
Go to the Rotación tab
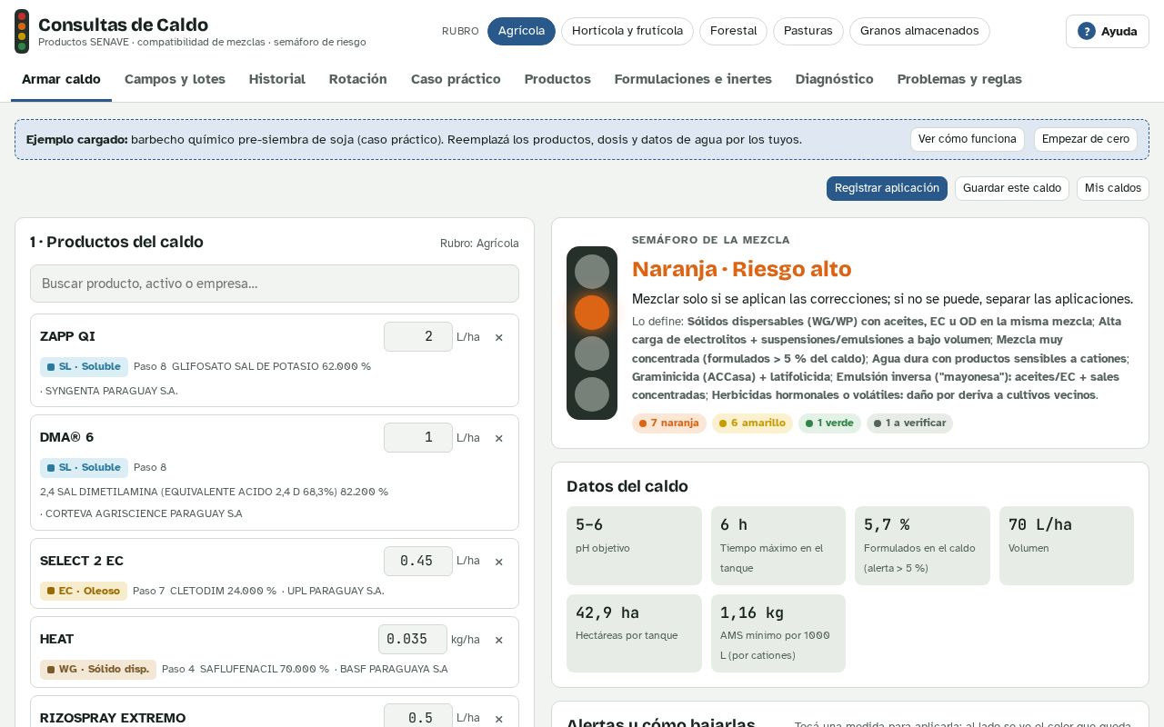coord(358,79)
